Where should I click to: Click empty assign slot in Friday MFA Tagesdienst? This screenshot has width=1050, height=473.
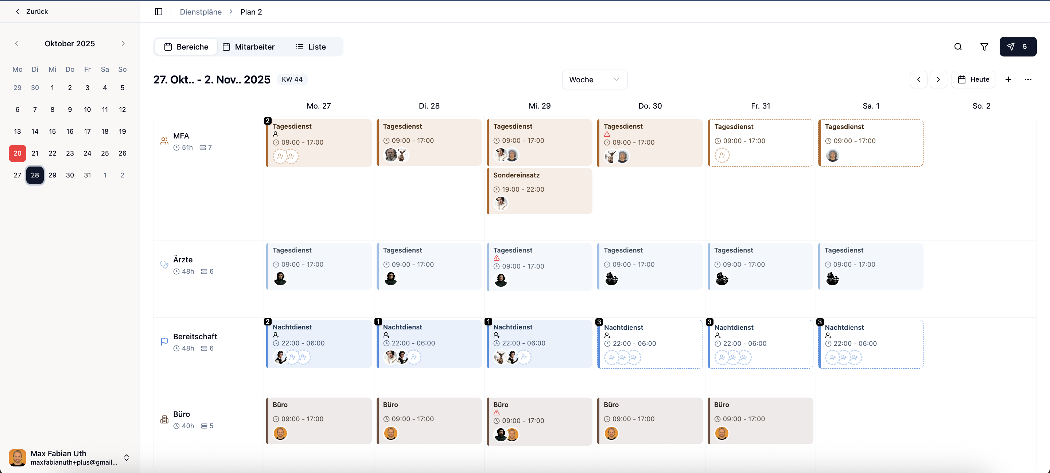tap(722, 155)
